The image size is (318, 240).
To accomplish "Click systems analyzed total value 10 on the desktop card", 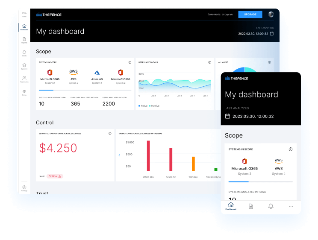I will click(41, 104).
